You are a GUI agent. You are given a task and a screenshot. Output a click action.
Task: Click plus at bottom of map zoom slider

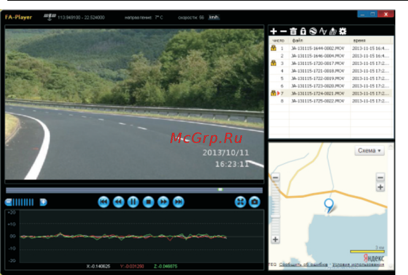pyautogui.click(x=275, y=239)
